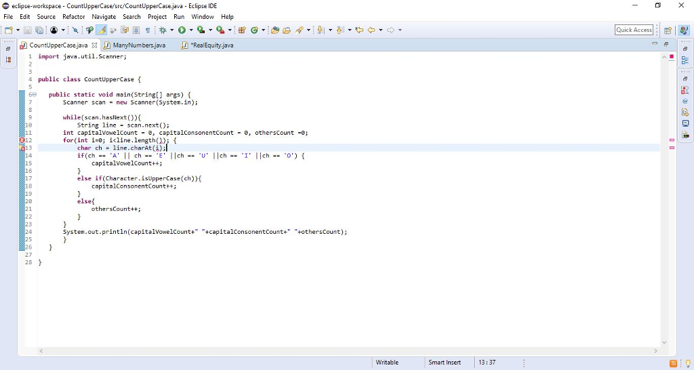The width and height of the screenshot is (694, 370).
Task: Click the New Java Package icon
Action: (242, 30)
